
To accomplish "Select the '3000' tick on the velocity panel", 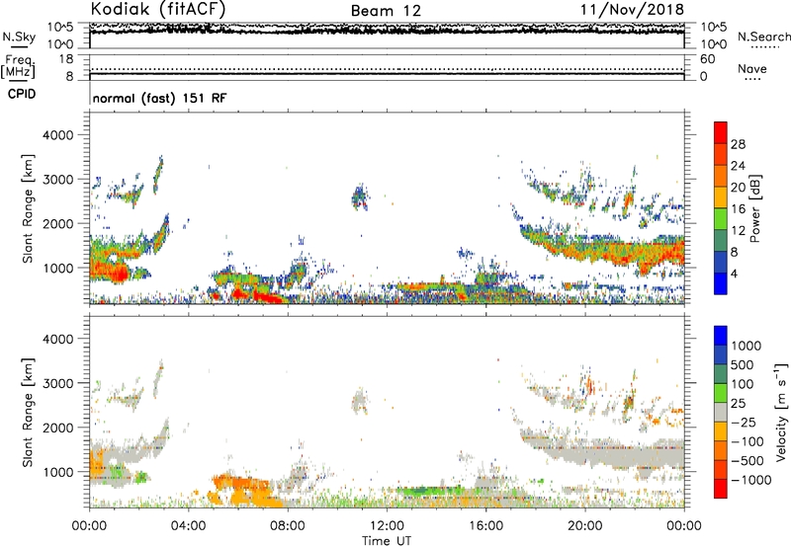I will [x=57, y=383].
